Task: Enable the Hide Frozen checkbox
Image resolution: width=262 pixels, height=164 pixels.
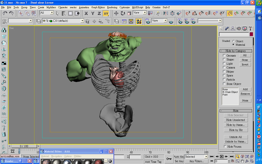Action: [x=225, y=146]
